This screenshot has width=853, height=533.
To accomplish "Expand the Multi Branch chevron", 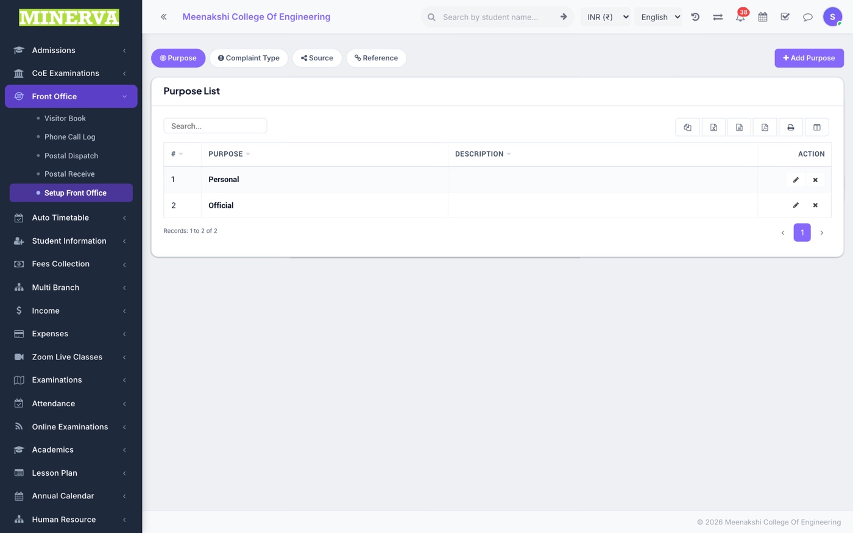I will tap(124, 288).
